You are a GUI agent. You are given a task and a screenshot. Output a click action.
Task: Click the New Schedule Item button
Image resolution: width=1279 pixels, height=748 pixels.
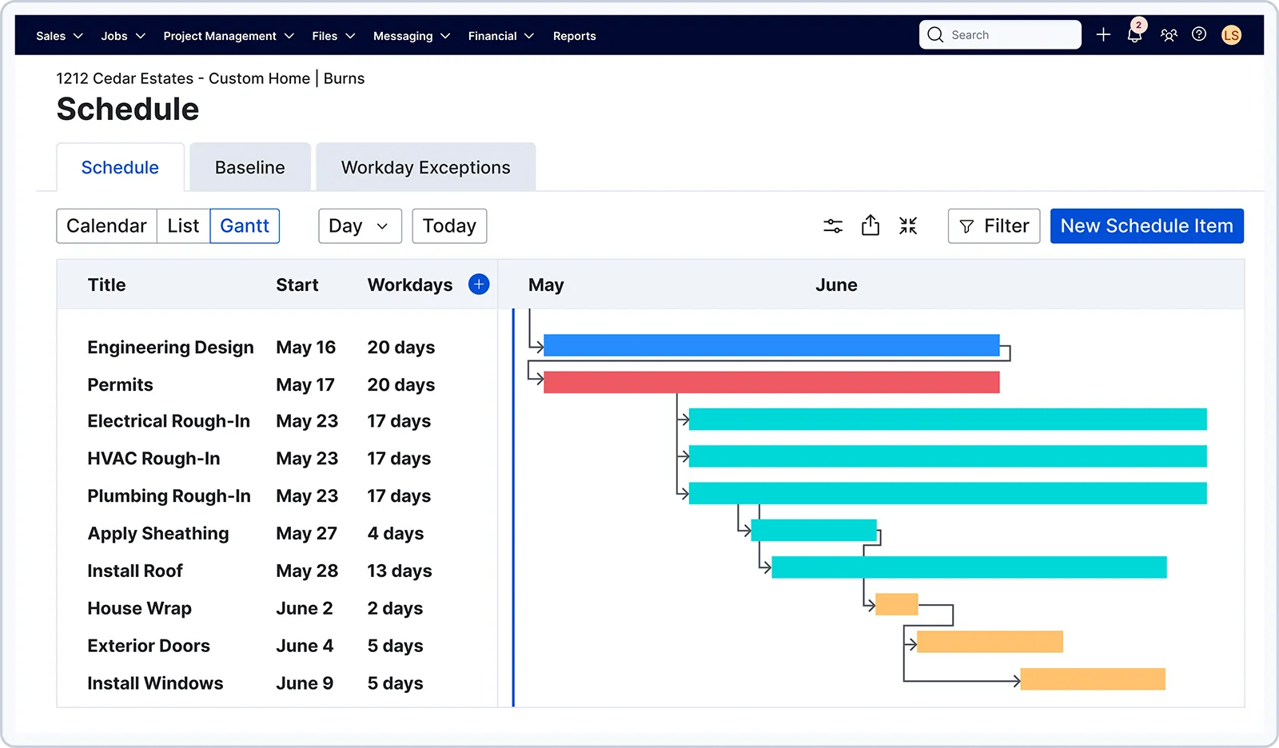pyautogui.click(x=1146, y=226)
